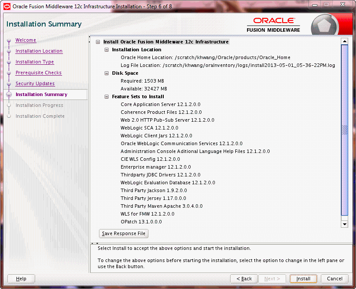Click the Security Updates step bullet icon
Viewport: 356px width, 289px height.
pyautogui.click(x=9, y=84)
